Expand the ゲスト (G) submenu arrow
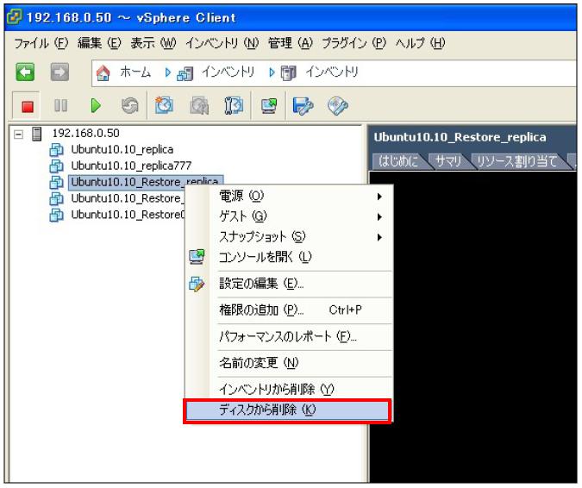 (379, 216)
